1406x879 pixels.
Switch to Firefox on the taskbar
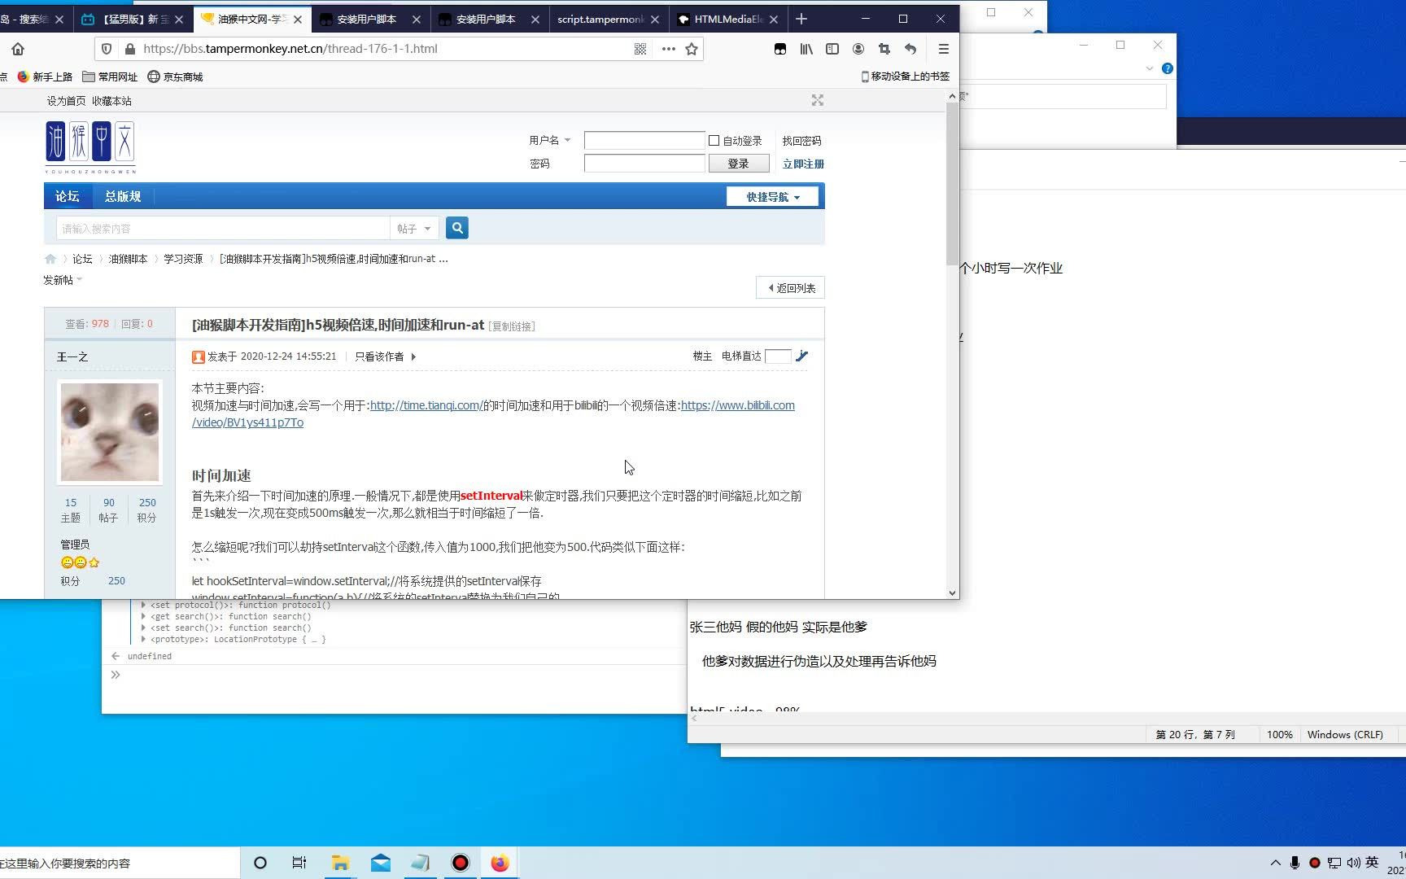500,863
